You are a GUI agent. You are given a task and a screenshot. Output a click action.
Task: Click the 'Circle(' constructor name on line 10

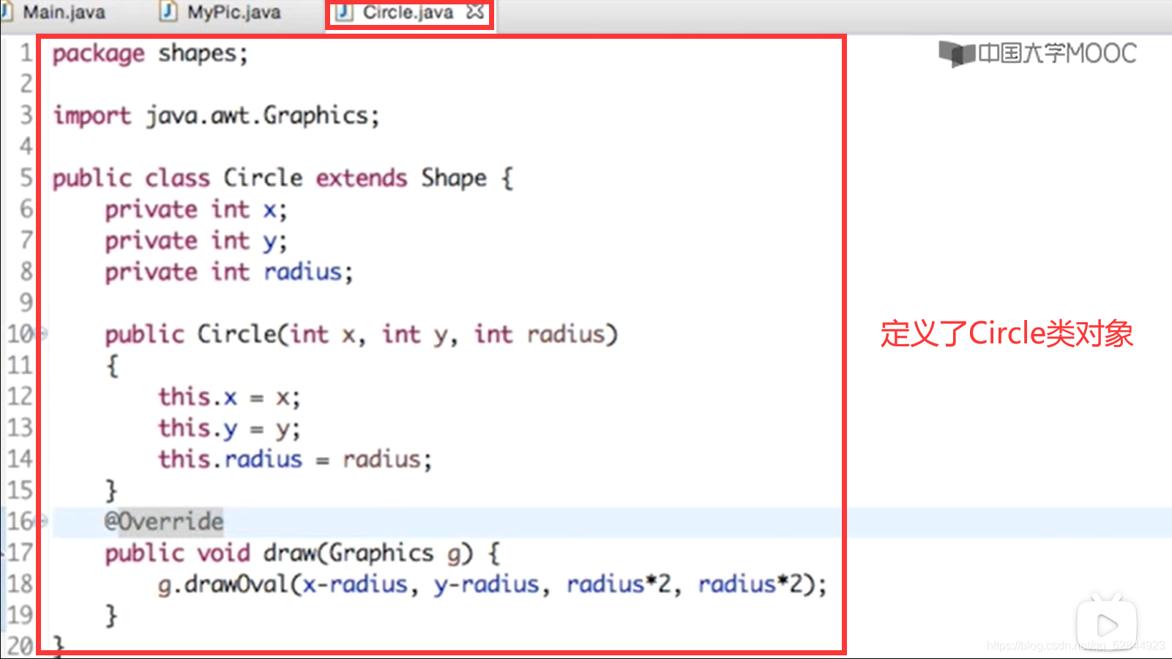click(x=244, y=334)
